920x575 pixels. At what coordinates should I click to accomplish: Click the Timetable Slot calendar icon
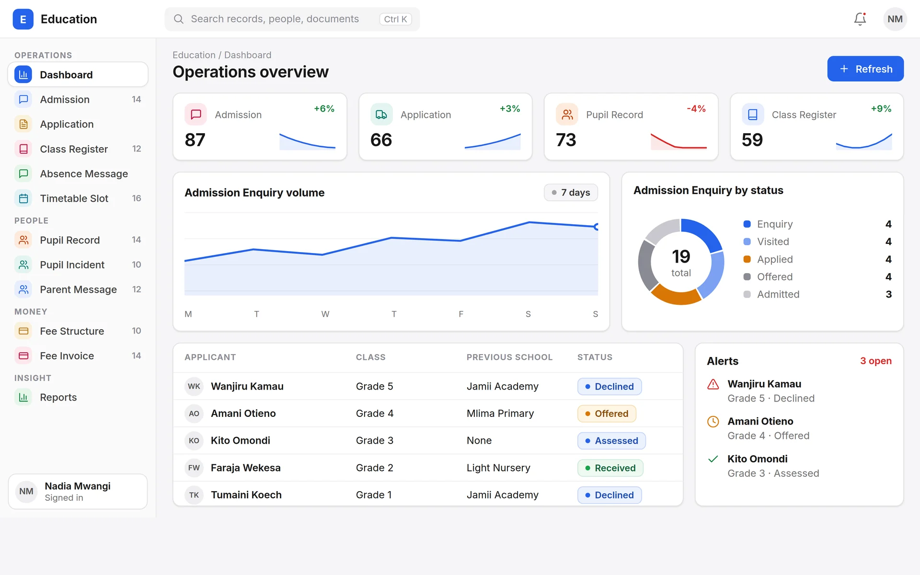click(x=23, y=198)
